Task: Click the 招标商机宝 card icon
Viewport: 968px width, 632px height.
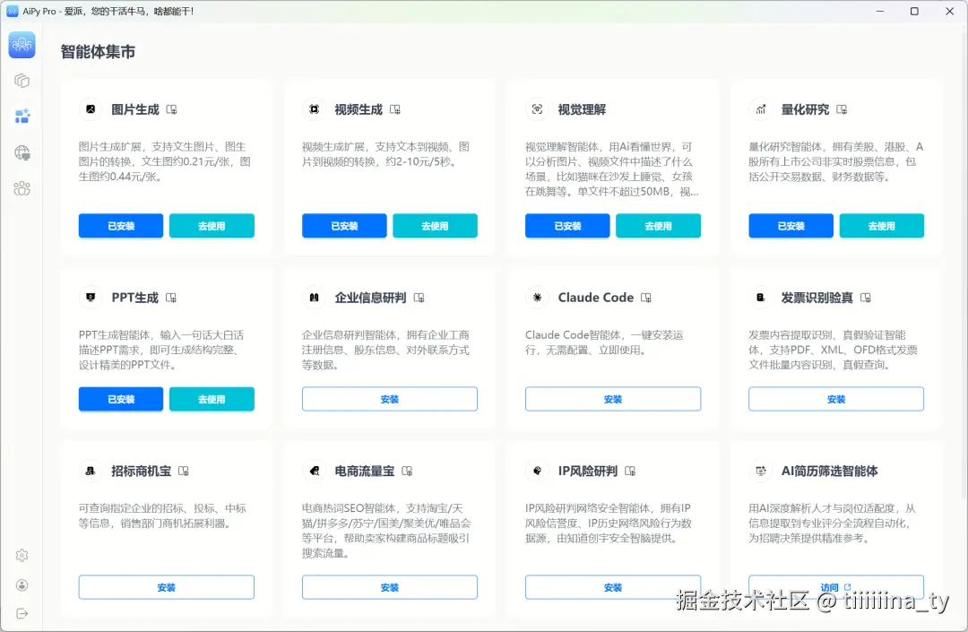Action: point(91,471)
